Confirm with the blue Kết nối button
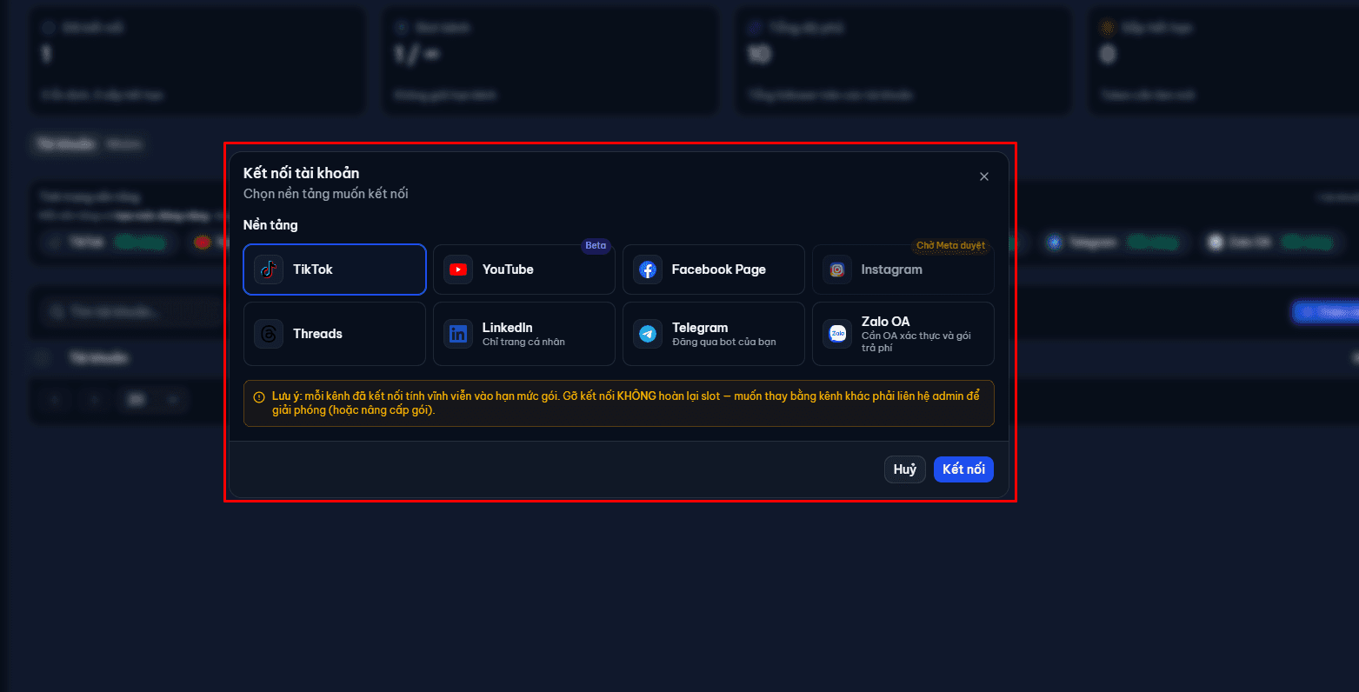The height and width of the screenshot is (692, 1359). (963, 469)
